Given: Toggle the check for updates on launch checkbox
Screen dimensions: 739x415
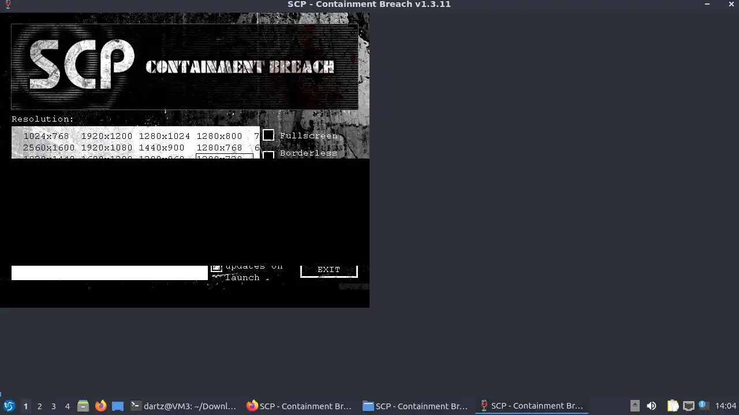Looking at the screenshot, I should point(217,268).
